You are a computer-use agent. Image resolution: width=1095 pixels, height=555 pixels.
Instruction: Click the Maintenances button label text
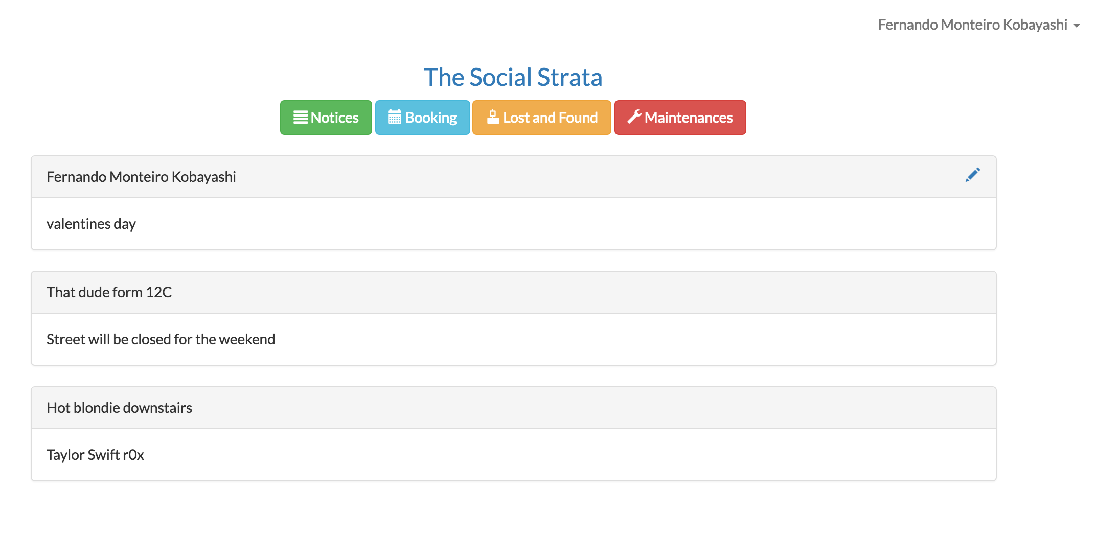point(689,118)
